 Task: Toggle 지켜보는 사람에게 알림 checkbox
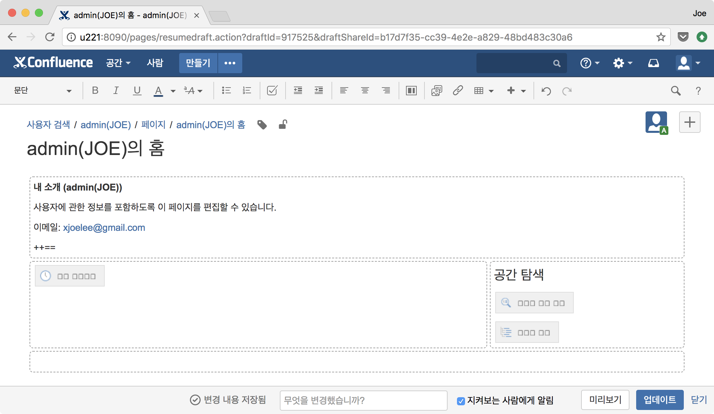pyautogui.click(x=461, y=401)
